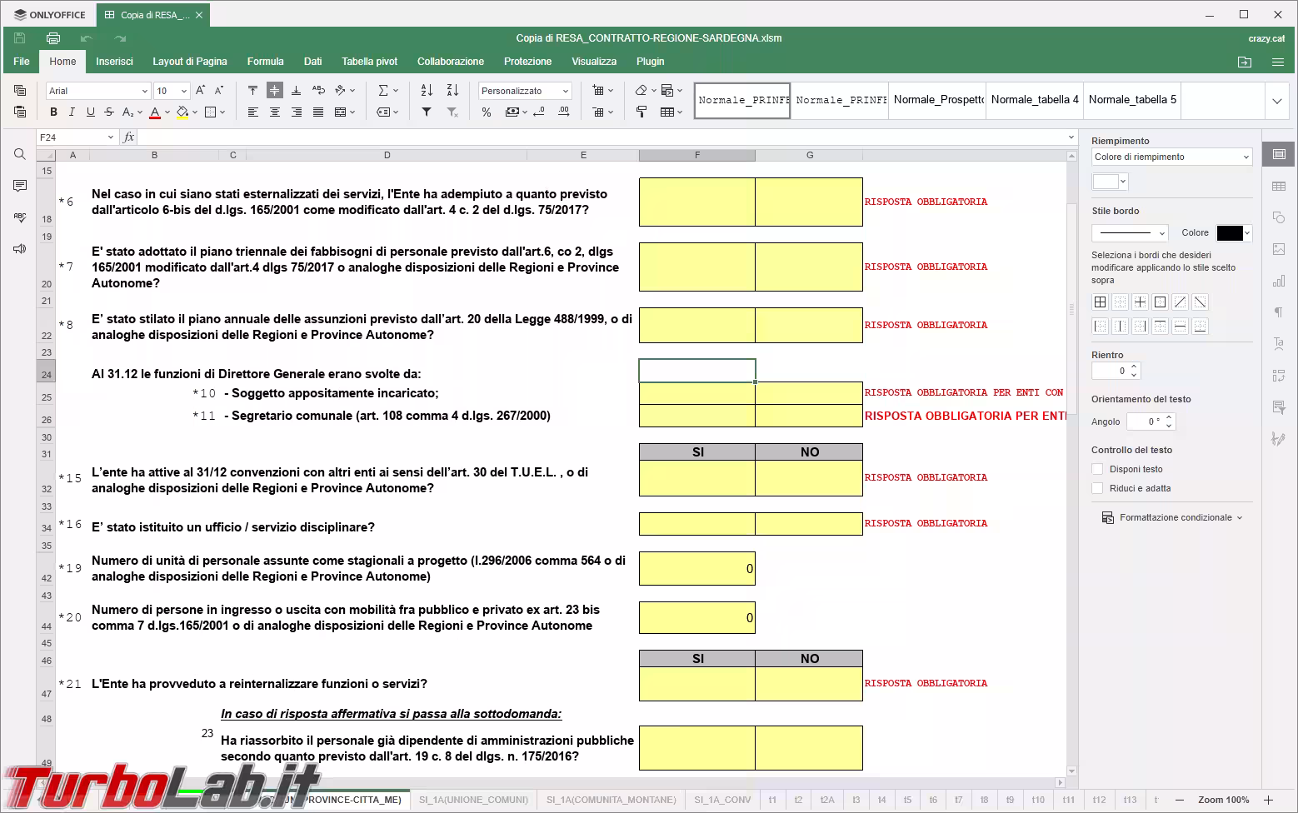Underline the selected cell text
Viewport: 1298px width, 813px height.
(91, 112)
